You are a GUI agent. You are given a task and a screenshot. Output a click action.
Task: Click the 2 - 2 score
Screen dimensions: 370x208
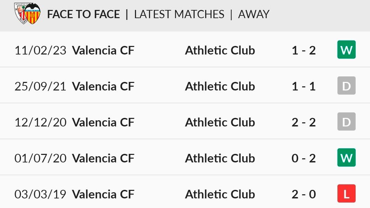(x=304, y=122)
